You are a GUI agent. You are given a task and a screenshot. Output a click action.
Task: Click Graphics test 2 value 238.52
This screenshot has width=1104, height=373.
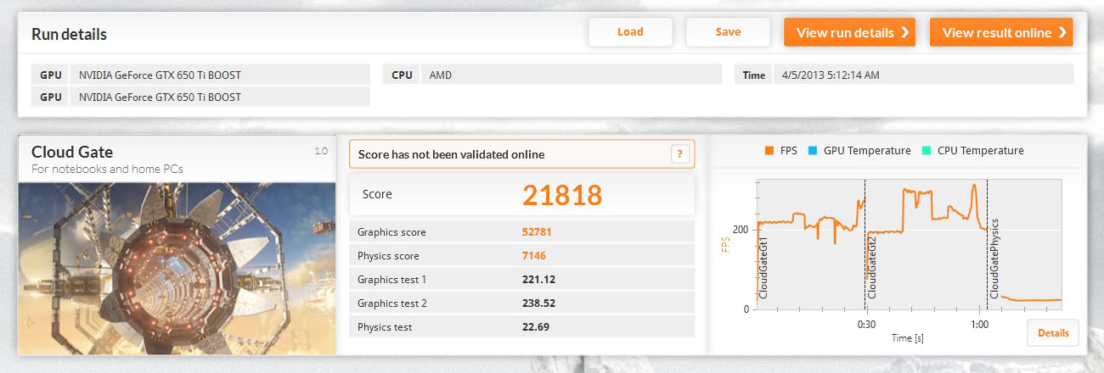(540, 303)
